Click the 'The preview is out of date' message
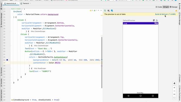Image resolution: width=181 pixels, height=102 pixels. click(115, 14)
